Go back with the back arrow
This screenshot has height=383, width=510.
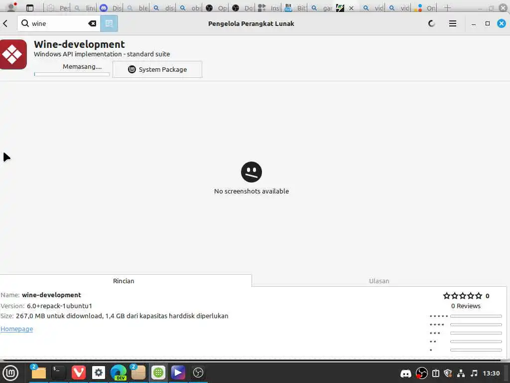click(5, 23)
